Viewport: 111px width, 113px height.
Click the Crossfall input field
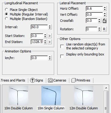[92, 21]
